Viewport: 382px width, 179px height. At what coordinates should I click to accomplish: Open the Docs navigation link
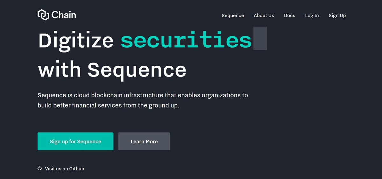289,16
